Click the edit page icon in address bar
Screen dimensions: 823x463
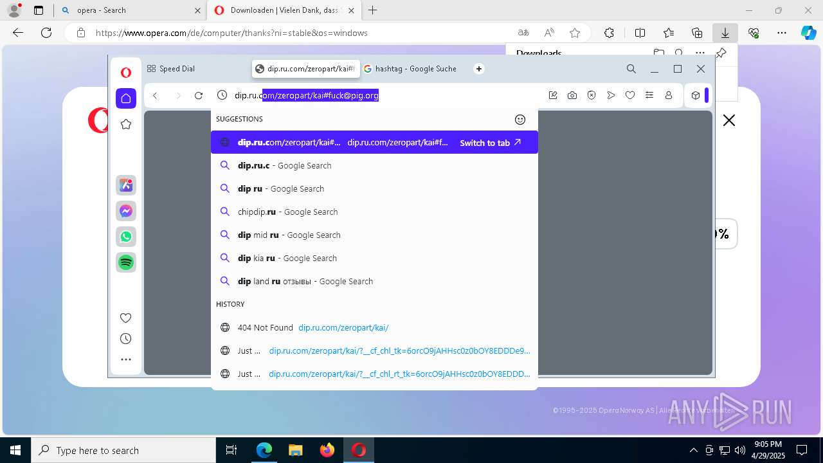coord(553,95)
